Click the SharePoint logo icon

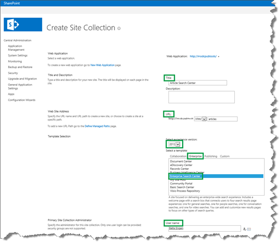point(23,24)
